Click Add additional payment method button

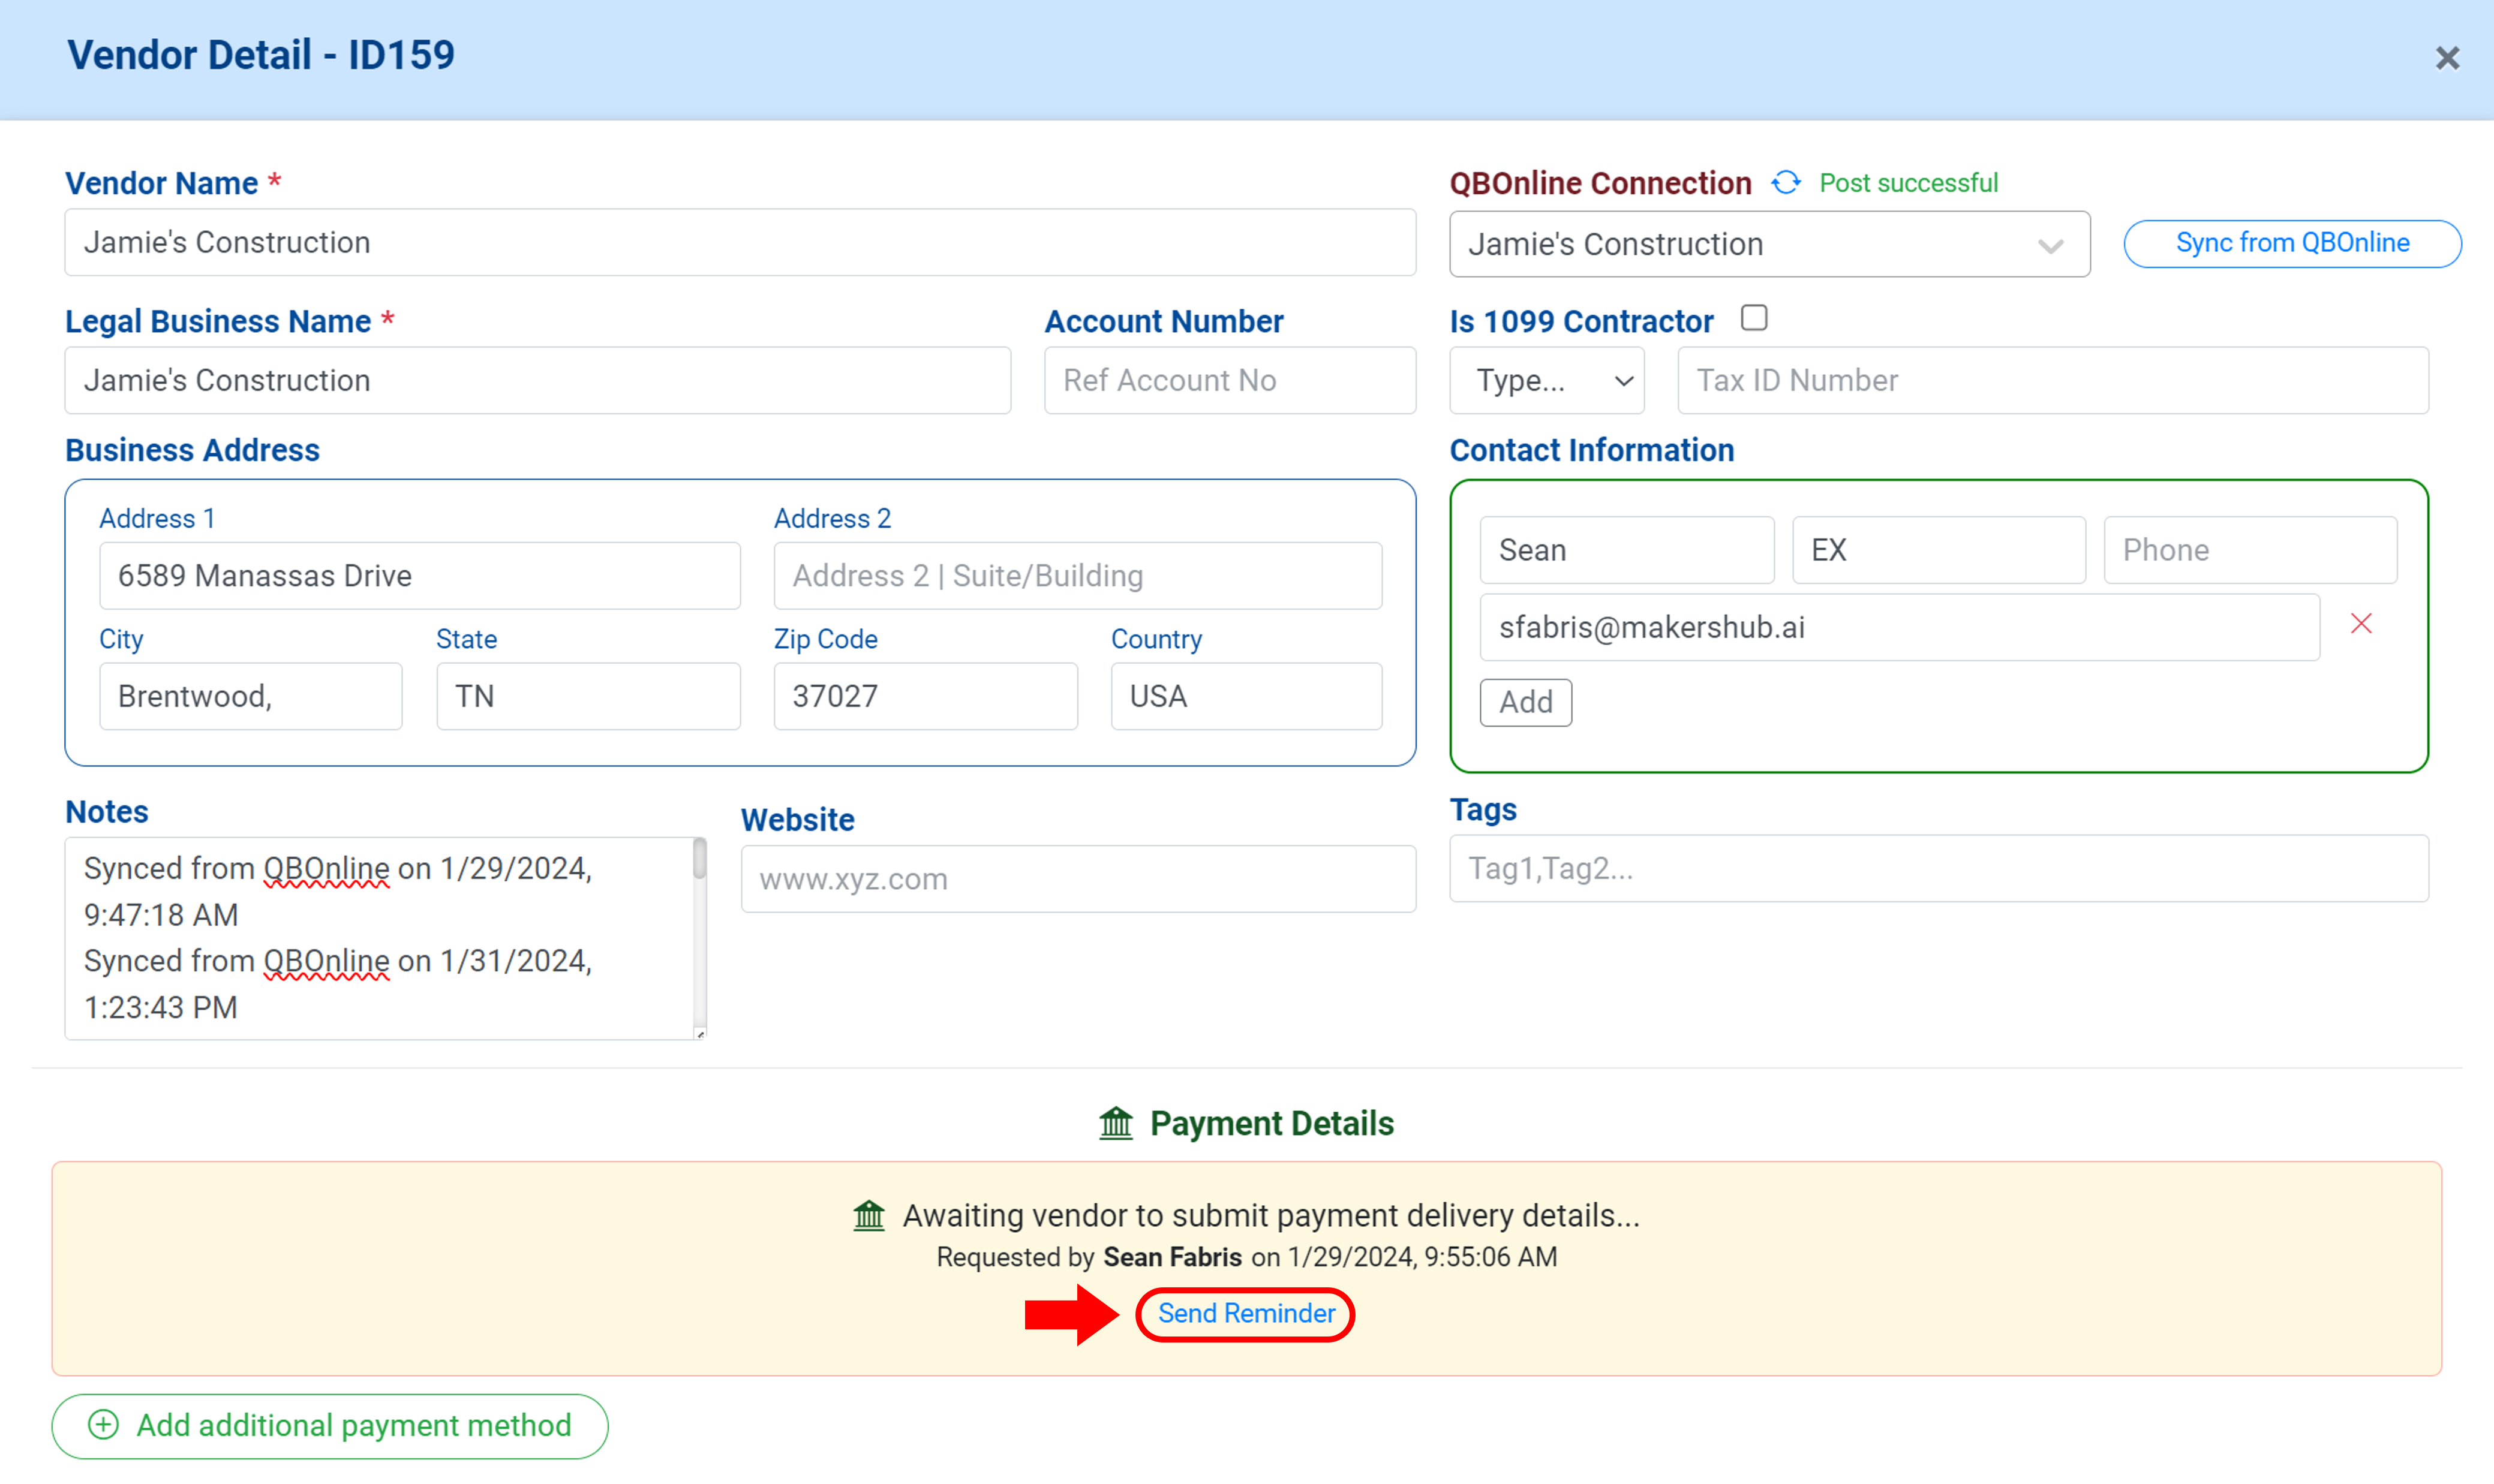tap(330, 1426)
